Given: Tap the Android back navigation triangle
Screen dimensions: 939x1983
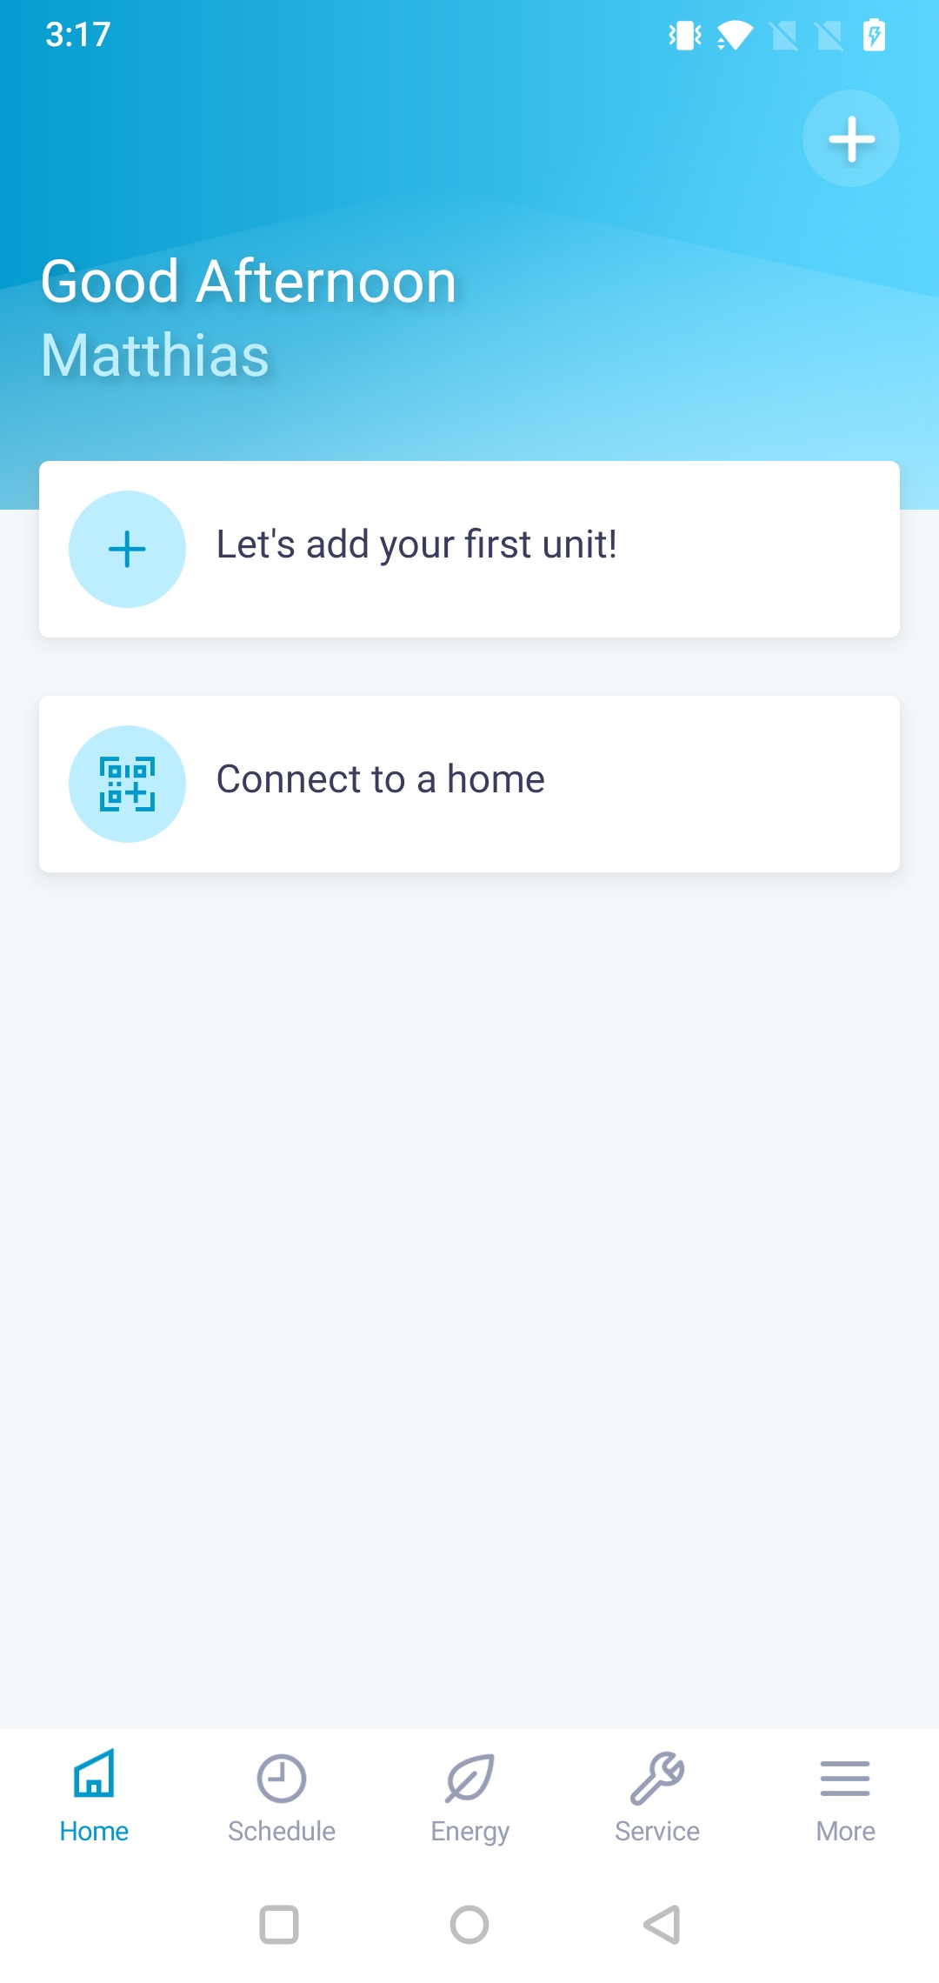Looking at the screenshot, I should (662, 1925).
